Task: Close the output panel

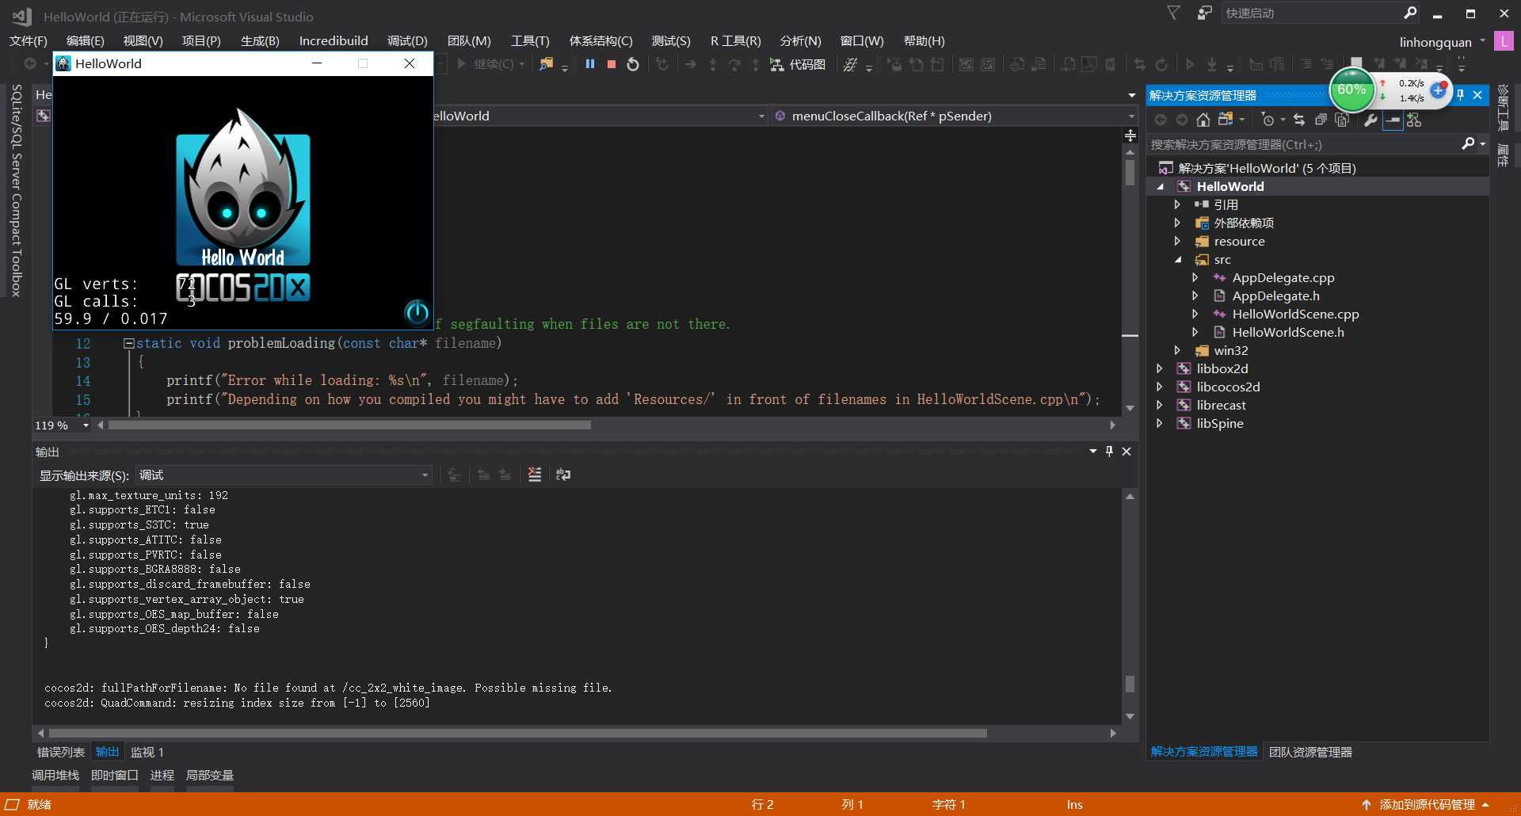Action: coord(1126,451)
